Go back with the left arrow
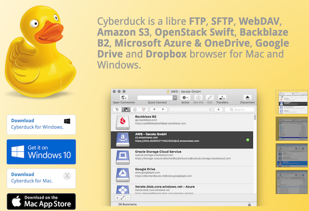 [154, 109]
